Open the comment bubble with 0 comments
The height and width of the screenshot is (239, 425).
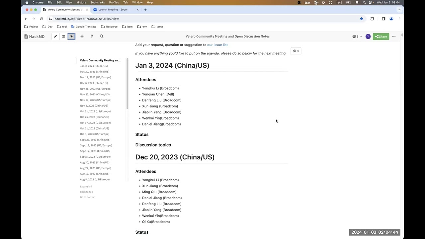click(x=296, y=51)
